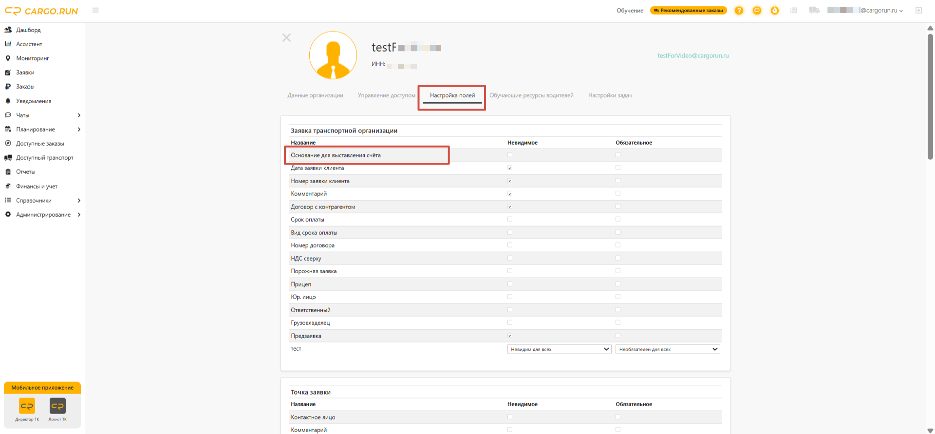
Task: Open the truck icon in top bar
Action: pos(814,10)
